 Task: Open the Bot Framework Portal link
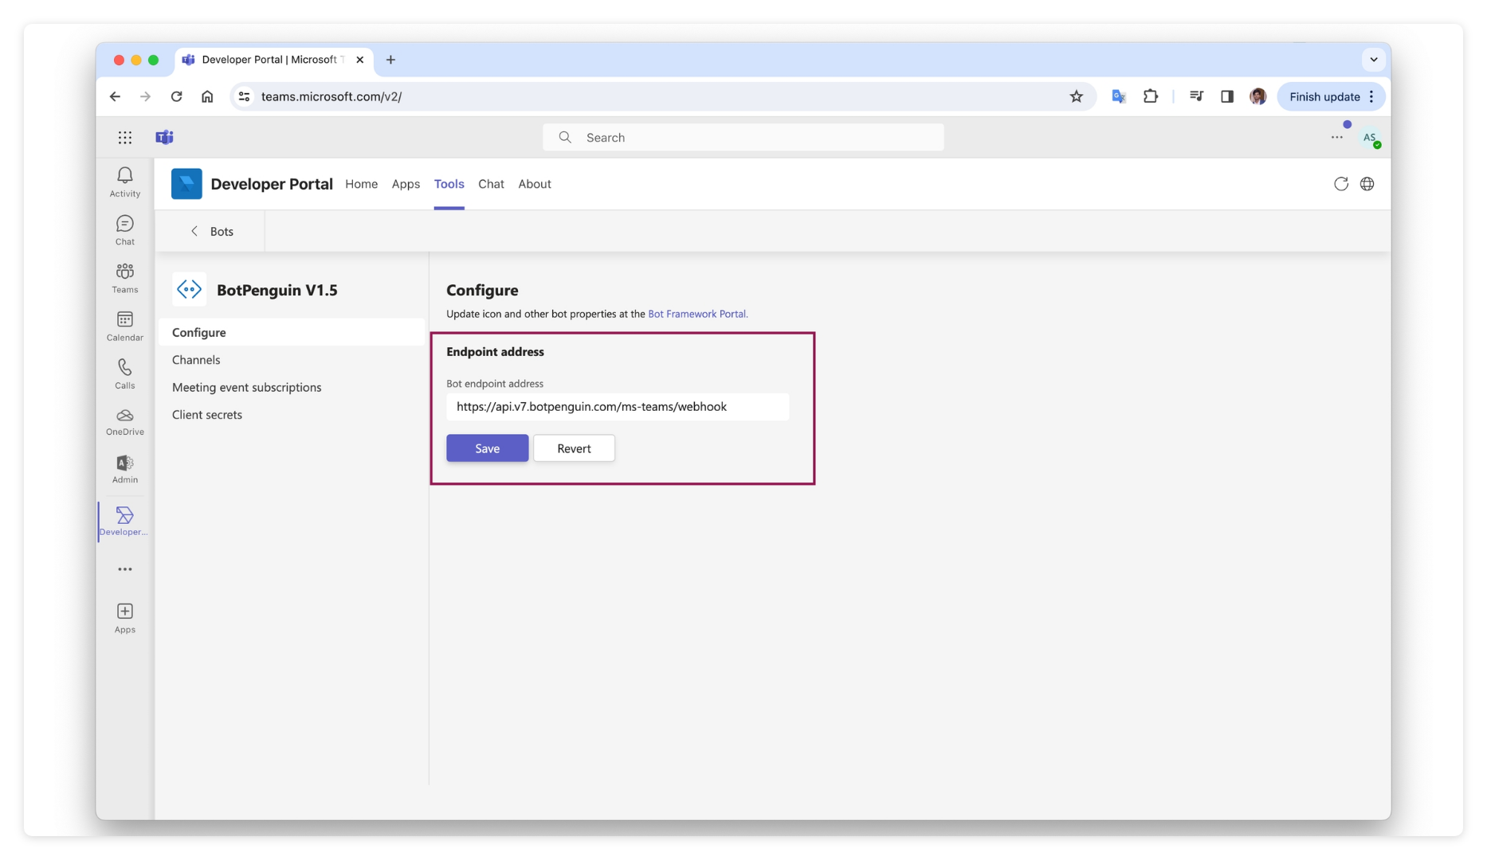click(x=696, y=314)
